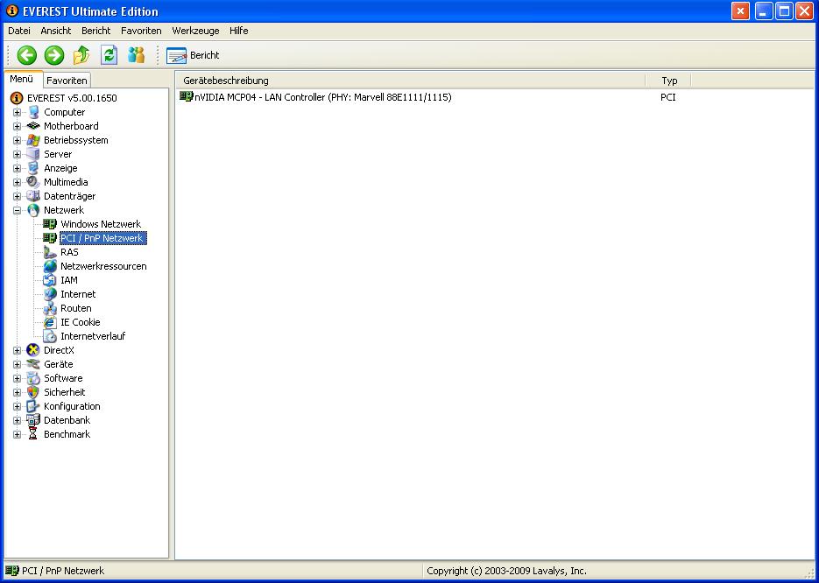Screen dimensions: 819x583
Task: Expand the Multimedia tree node
Action: click(18, 182)
